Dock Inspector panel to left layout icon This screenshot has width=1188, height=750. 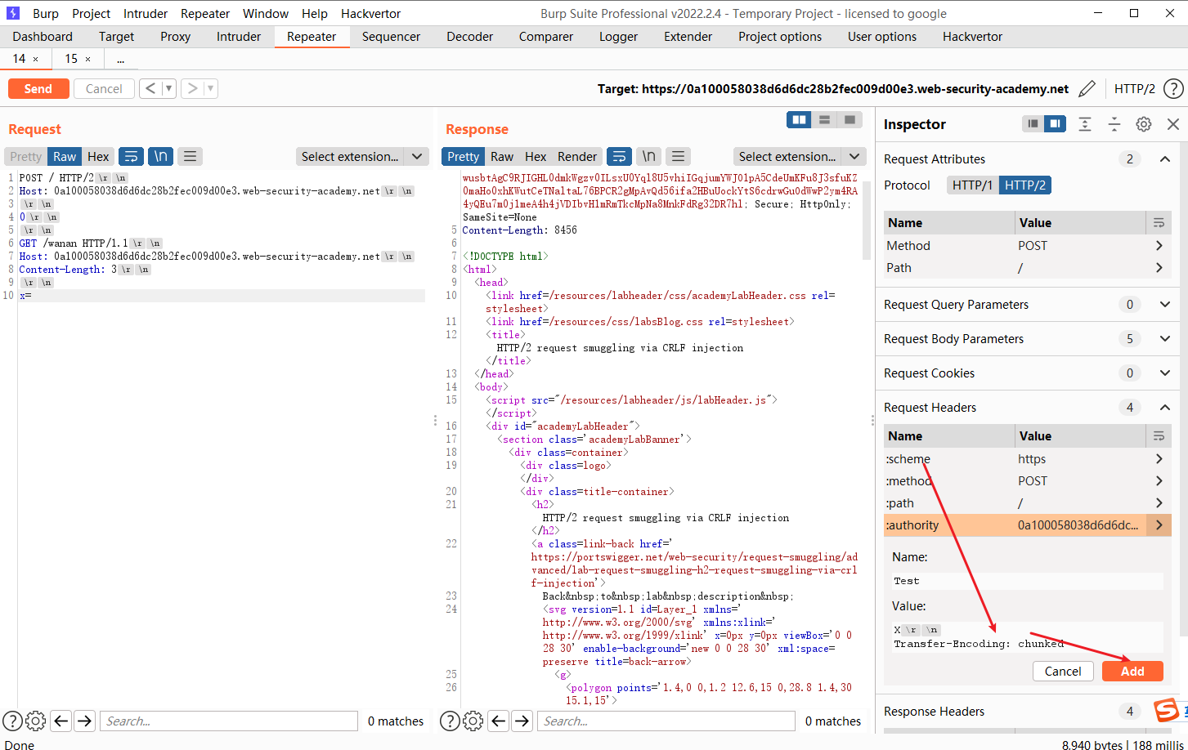point(1033,124)
